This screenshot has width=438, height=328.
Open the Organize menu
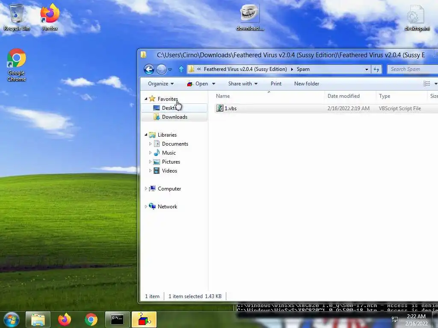coord(161,84)
